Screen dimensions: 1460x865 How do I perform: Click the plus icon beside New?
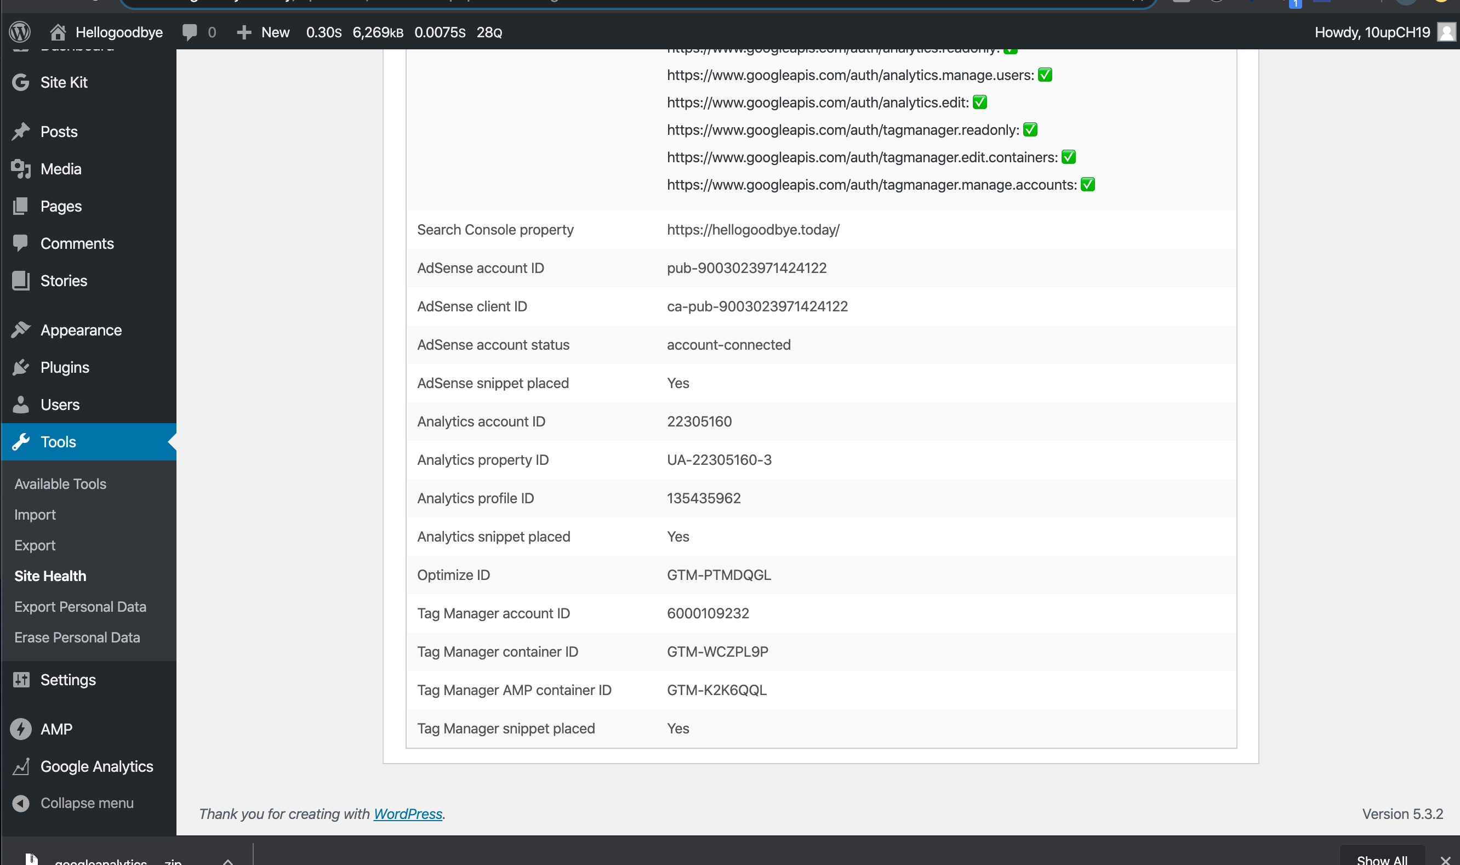pos(244,32)
